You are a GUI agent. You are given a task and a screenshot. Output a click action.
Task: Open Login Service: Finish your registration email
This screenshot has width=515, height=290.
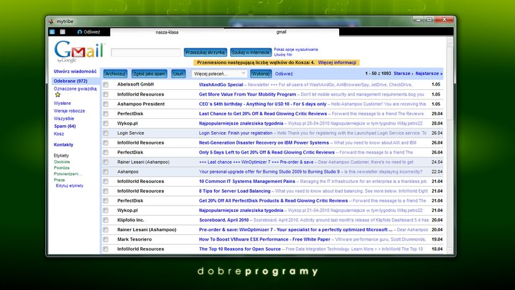coord(235,133)
